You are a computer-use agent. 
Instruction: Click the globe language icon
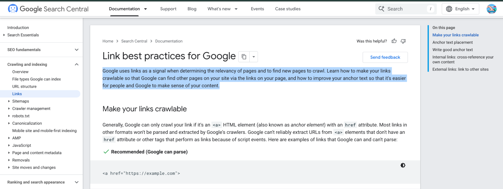(x=449, y=9)
